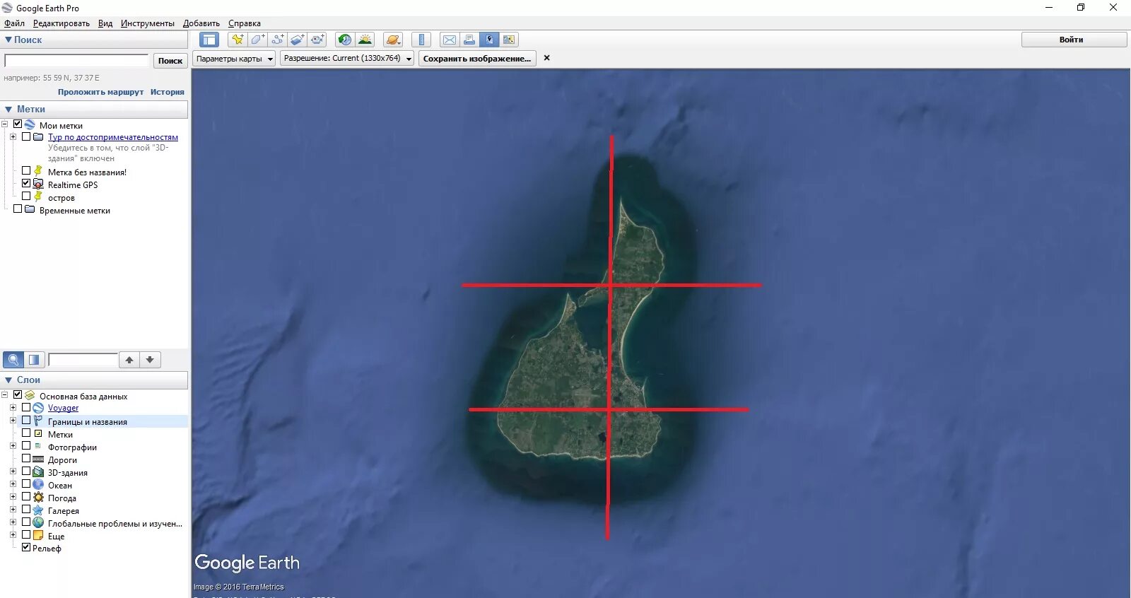Enable the Метка без названия! checkbox

[x=26, y=170]
